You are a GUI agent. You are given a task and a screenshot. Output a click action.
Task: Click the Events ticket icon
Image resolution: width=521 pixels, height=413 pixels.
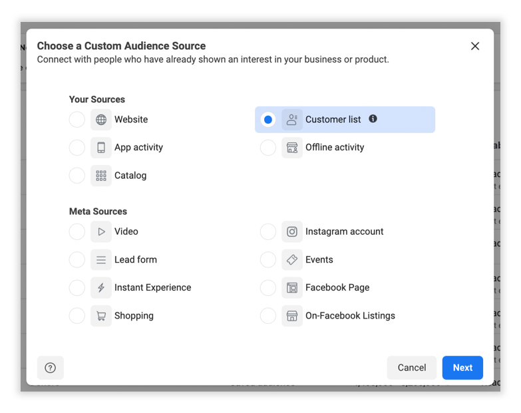pyautogui.click(x=292, y=259)
